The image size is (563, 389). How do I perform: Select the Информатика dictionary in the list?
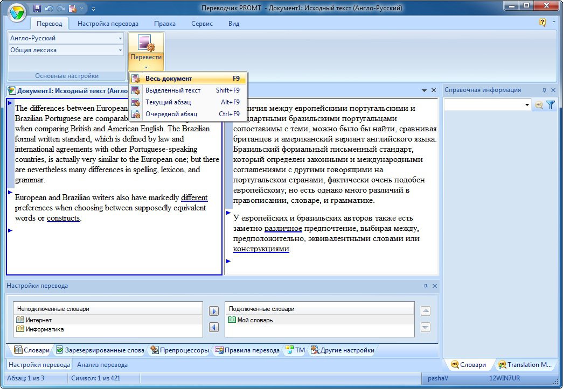point(108,329)
